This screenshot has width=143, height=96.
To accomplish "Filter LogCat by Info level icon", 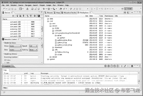I will pos(112,66).
